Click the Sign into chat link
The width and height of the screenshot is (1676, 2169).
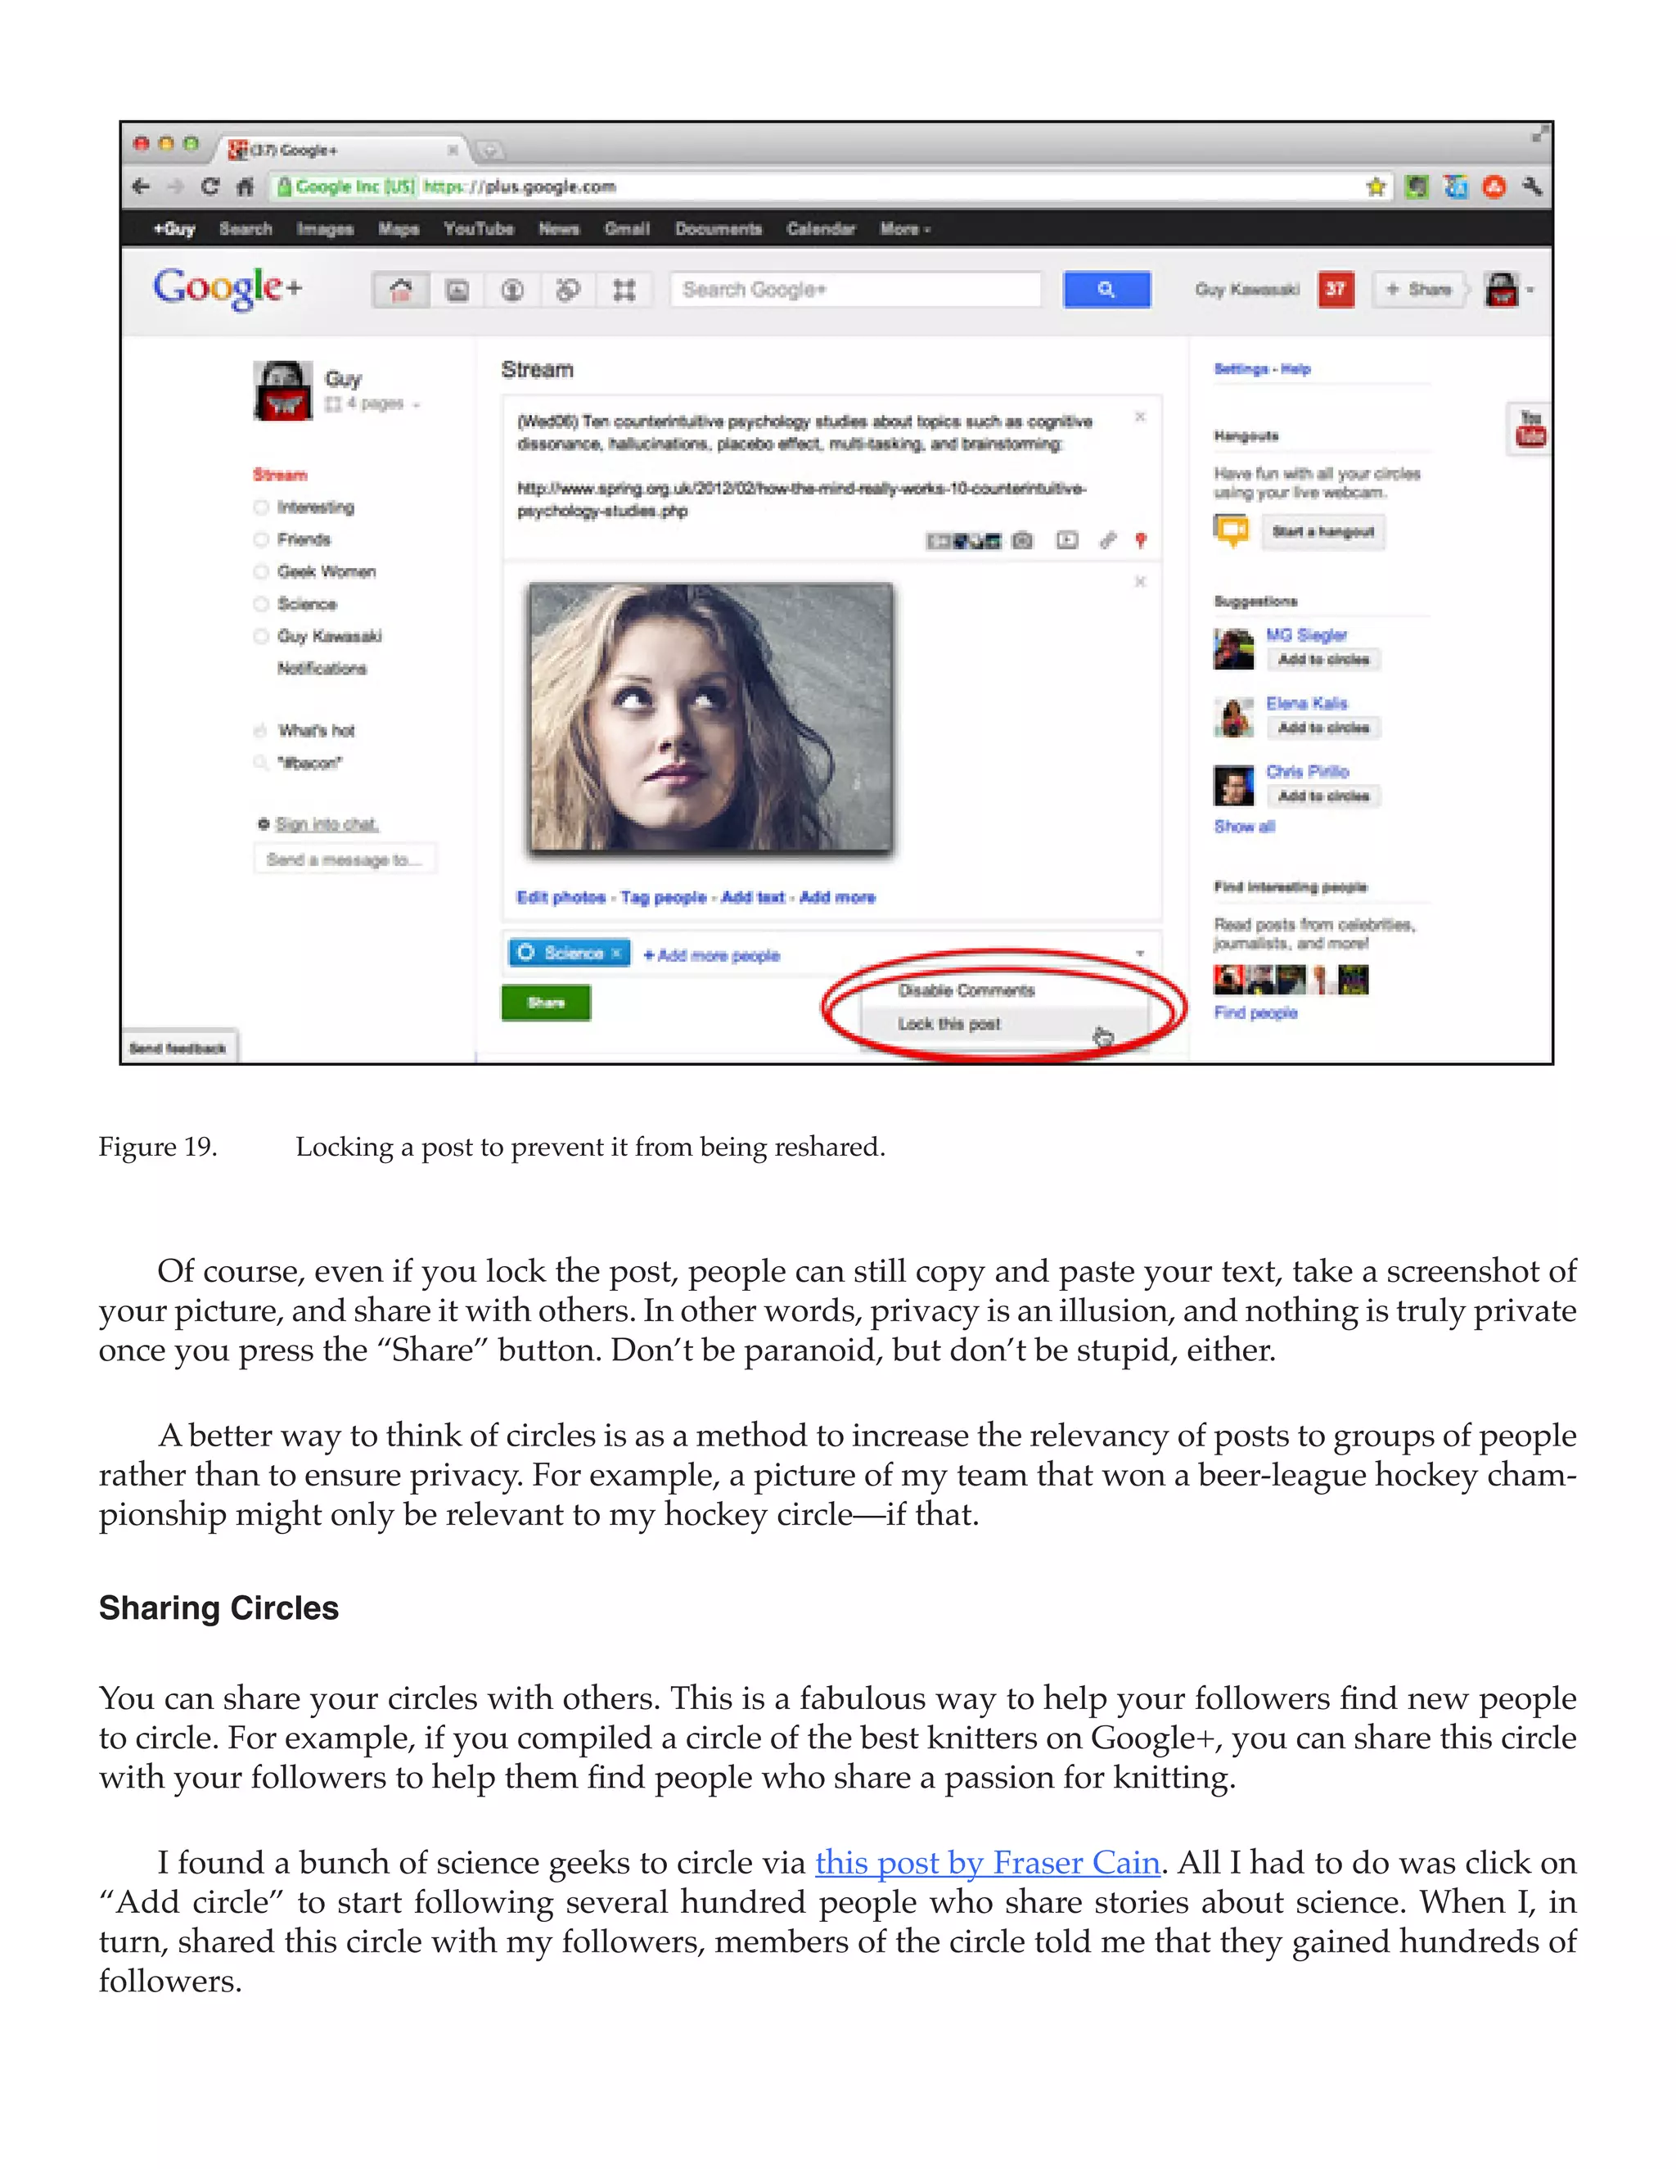(x=327, y=823)
